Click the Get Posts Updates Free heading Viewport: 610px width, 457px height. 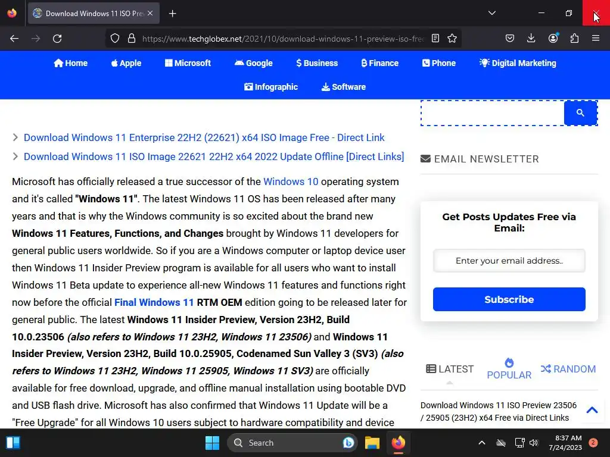pos(509,223)
